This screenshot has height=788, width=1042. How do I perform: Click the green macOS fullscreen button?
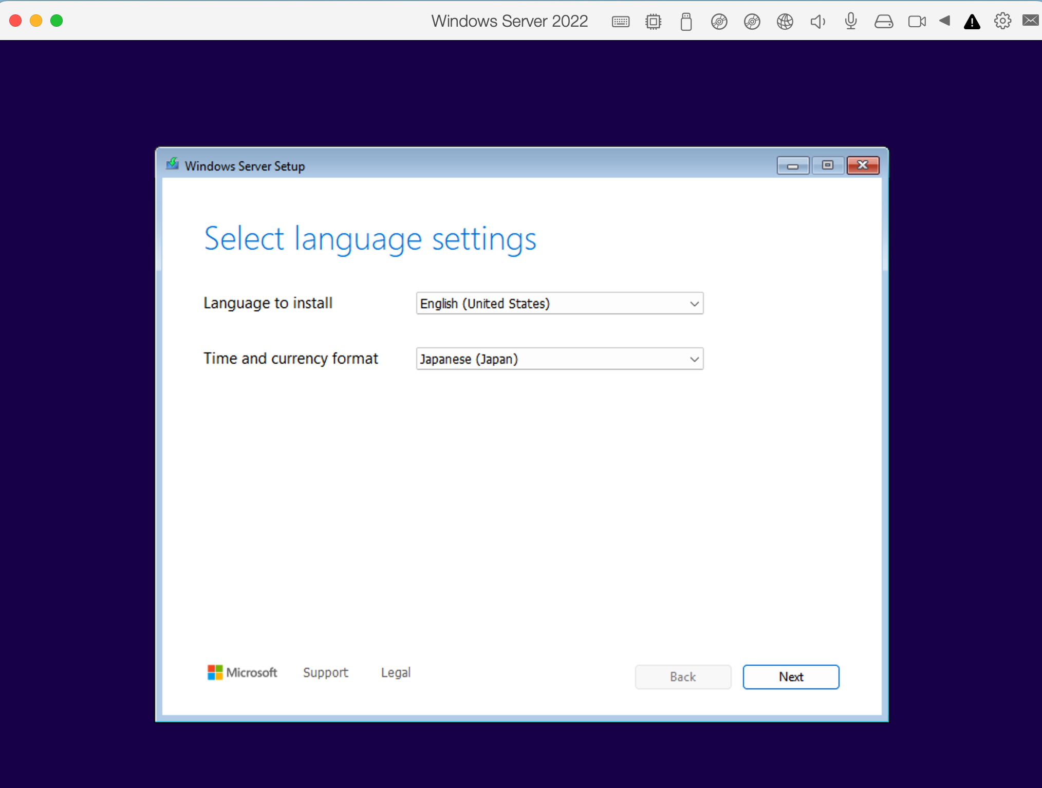[x=57, y=21]
